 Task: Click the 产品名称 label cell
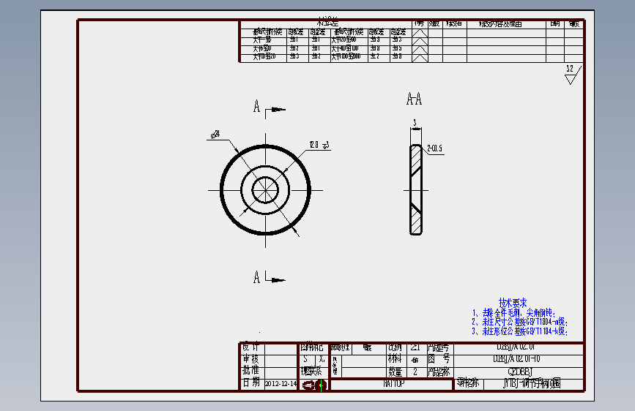(x=439, y=372)
